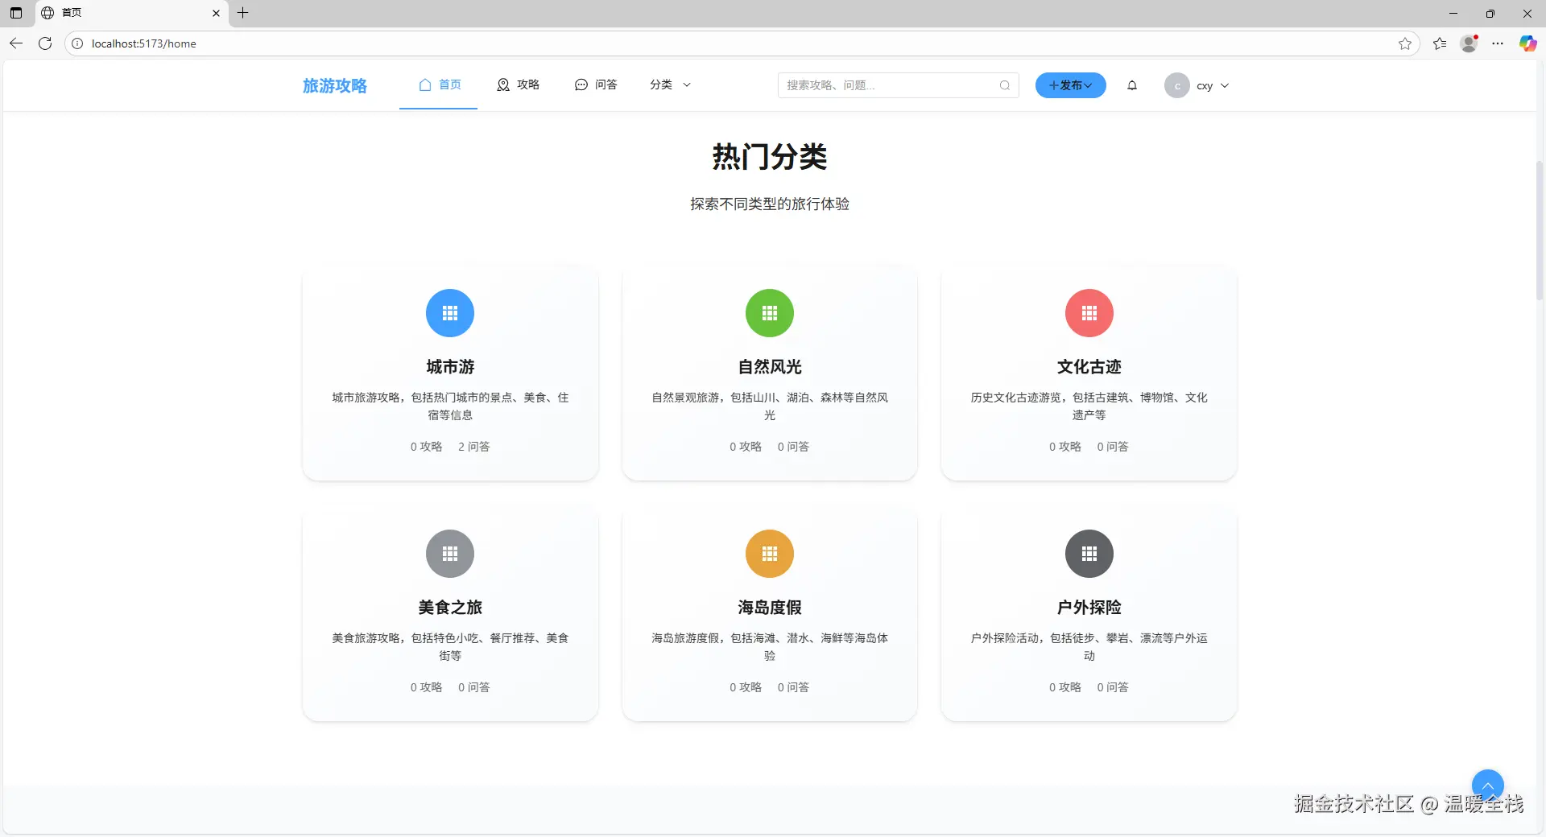Open browser settings and more menu
The height and width of the screenshot is (837, 1546).
click(1498, 43)
